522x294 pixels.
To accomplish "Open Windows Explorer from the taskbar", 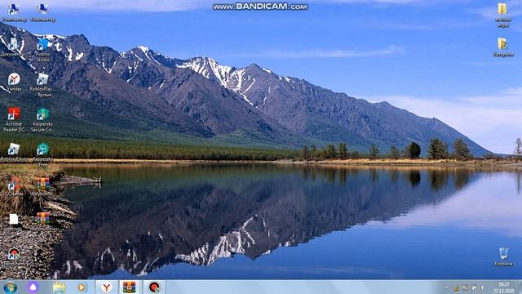I will [x=59, y=287].
